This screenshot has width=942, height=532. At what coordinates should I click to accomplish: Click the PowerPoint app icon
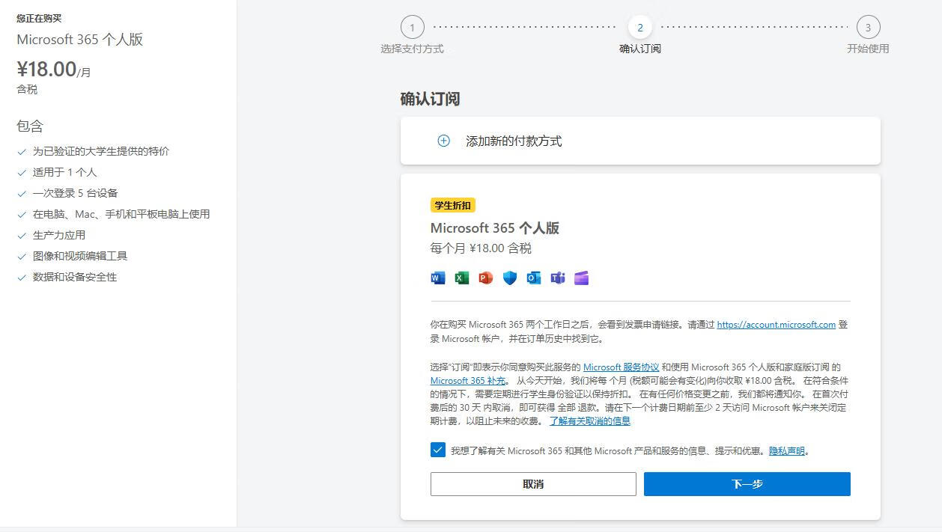coord(486,278)
